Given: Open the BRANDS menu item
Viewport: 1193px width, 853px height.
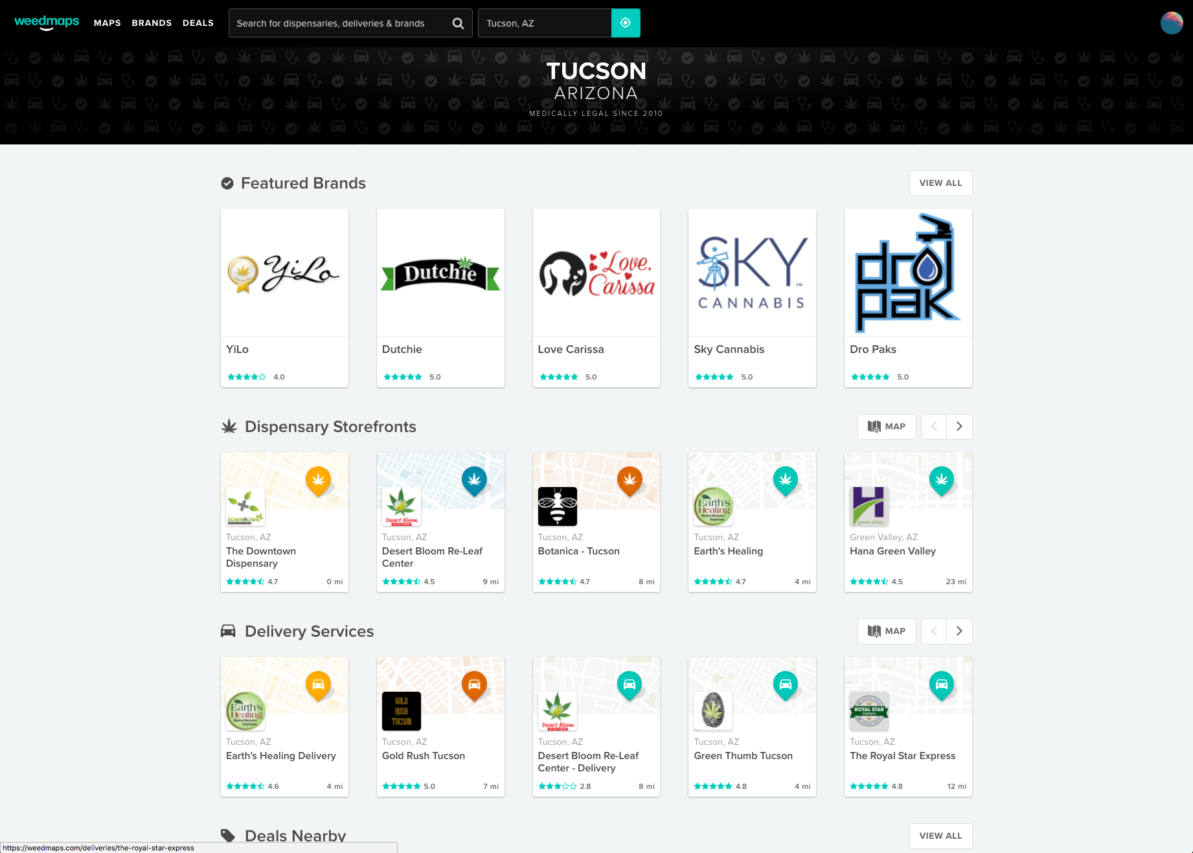Looking at the screenshot, I should 152,23.
